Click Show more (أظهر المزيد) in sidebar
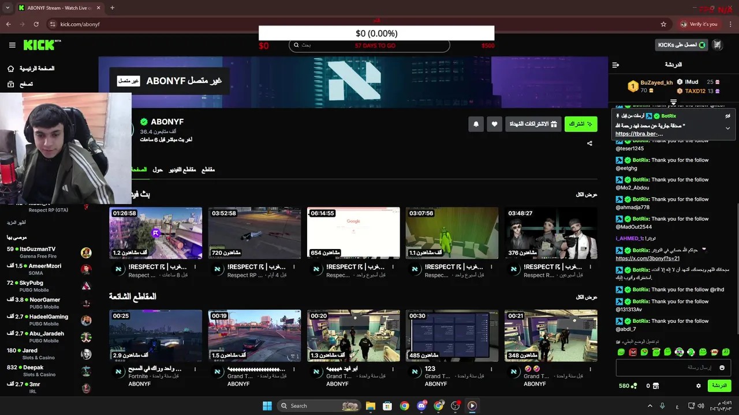The width and height of the screenshot is (739, 415). 16,222
